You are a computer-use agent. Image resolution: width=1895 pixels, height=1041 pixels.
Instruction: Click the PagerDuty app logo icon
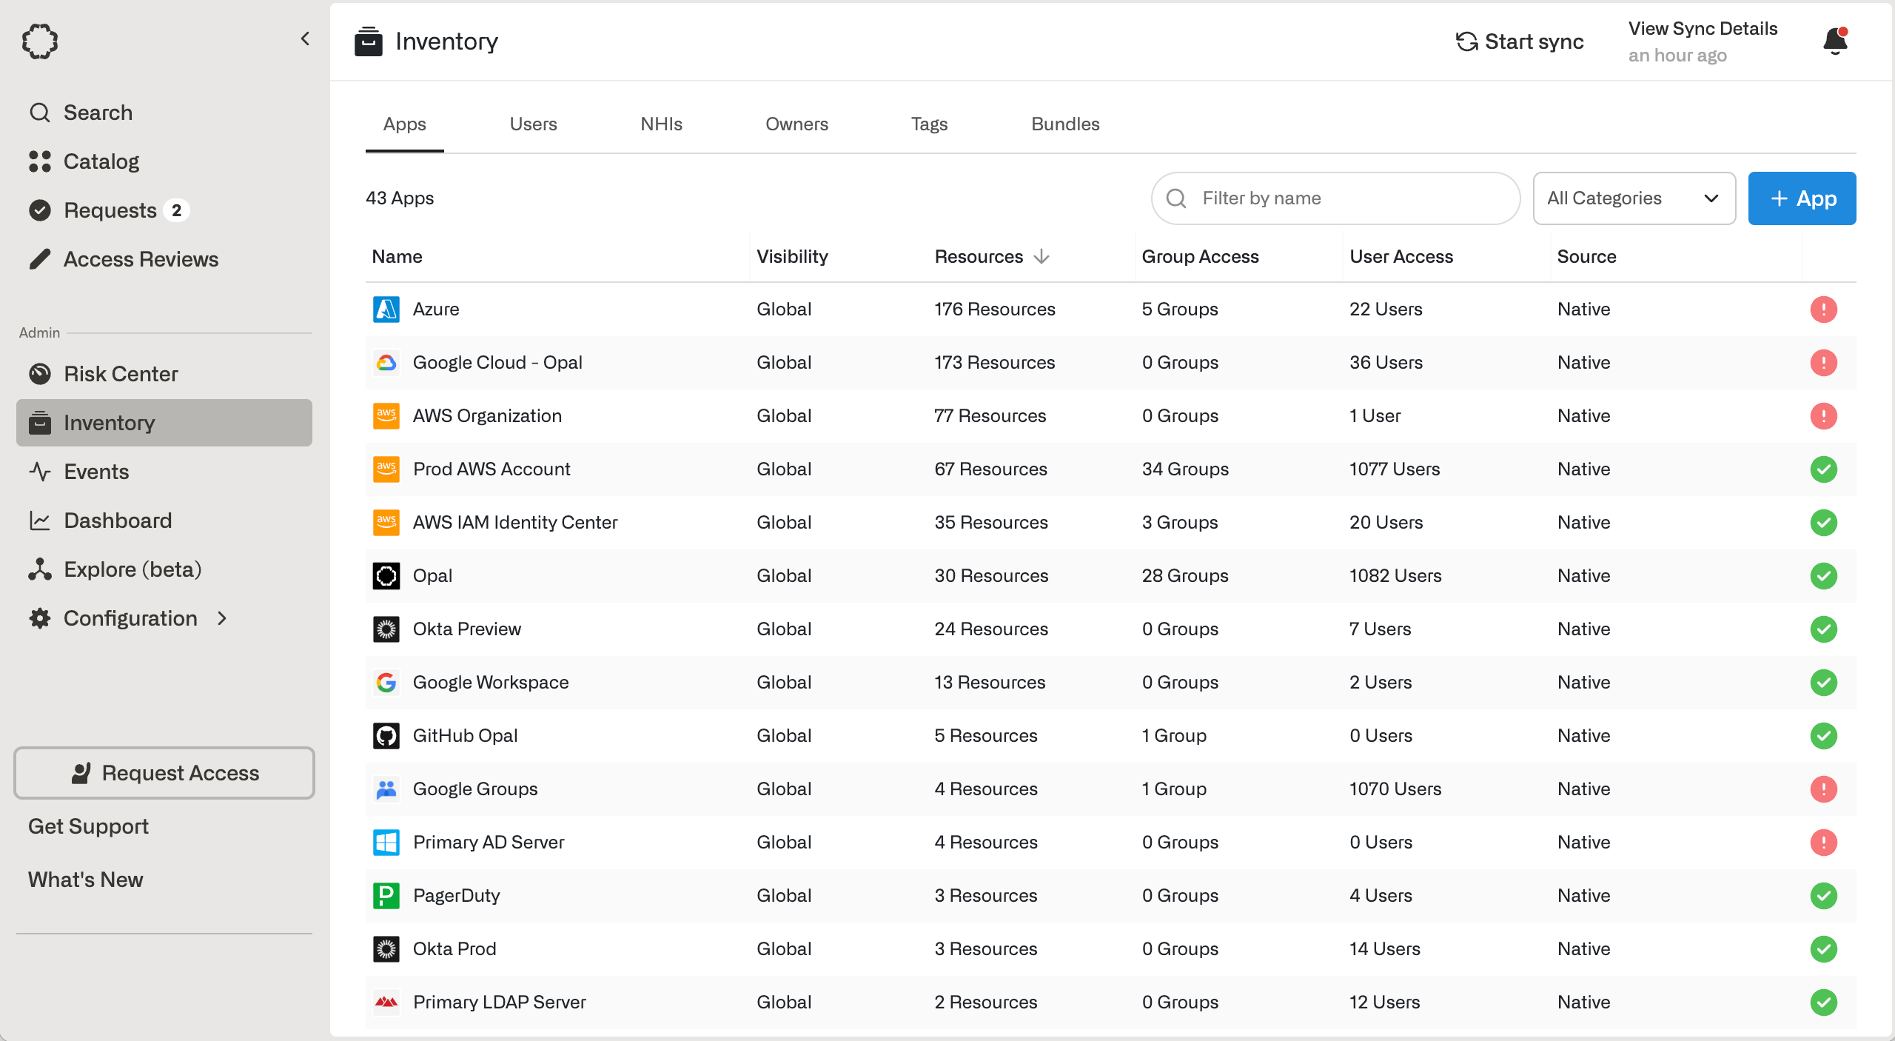386,896
